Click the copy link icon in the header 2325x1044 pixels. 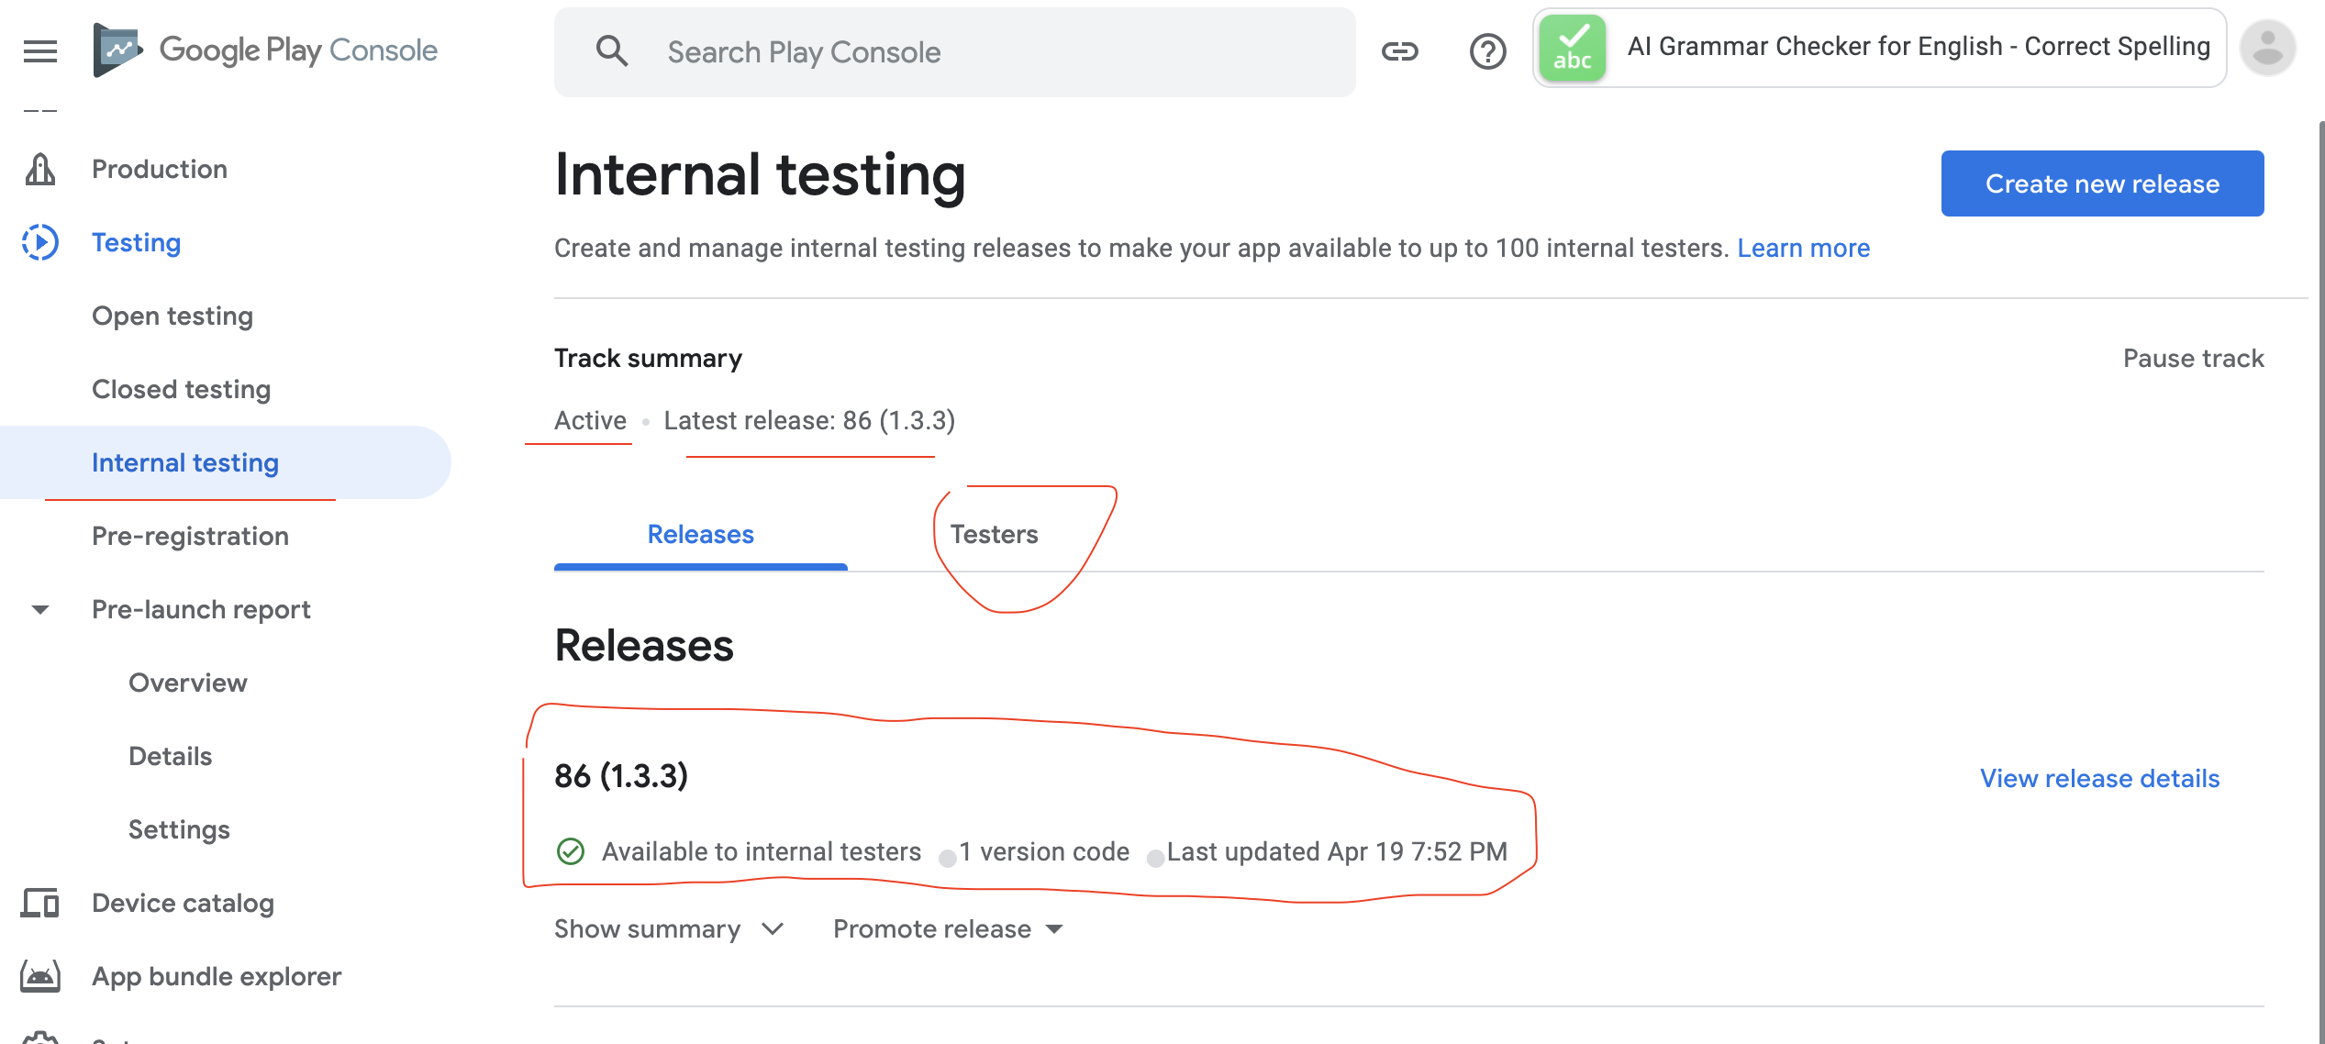click(1400, 51)
